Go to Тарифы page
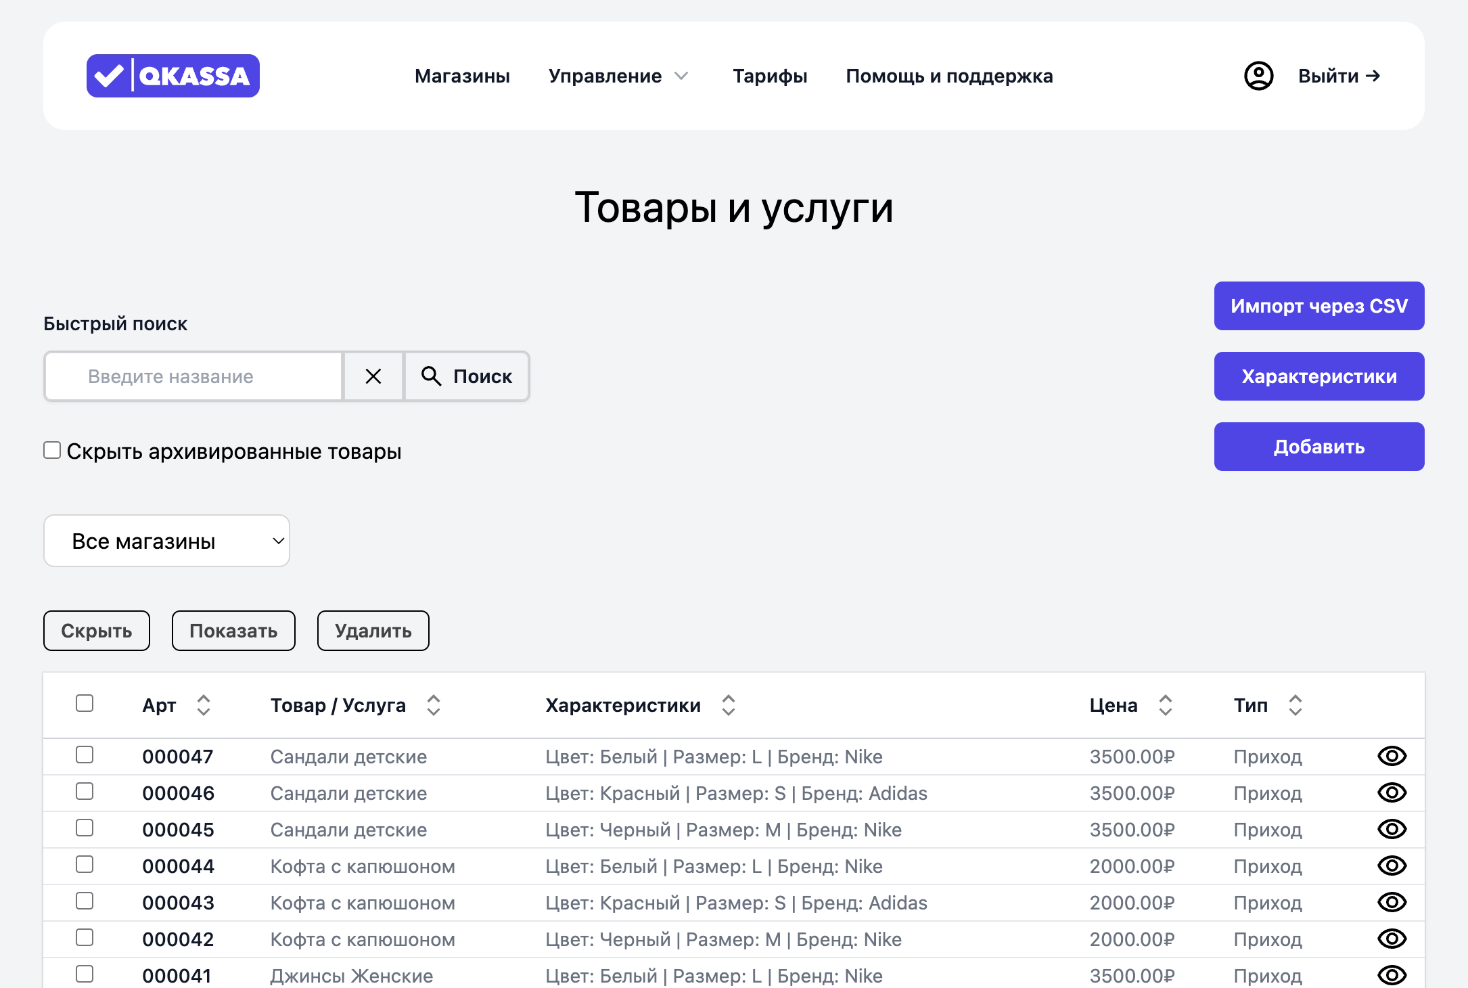Screen dimensions: 1468x988 click(770, 76)
